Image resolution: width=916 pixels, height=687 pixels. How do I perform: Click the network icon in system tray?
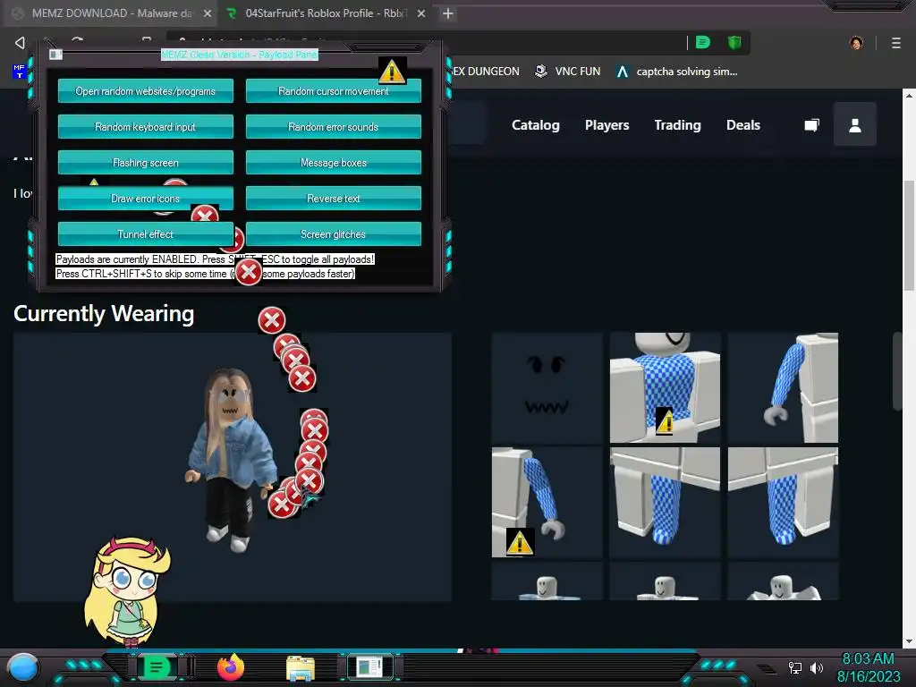click(x=795, y=667)
